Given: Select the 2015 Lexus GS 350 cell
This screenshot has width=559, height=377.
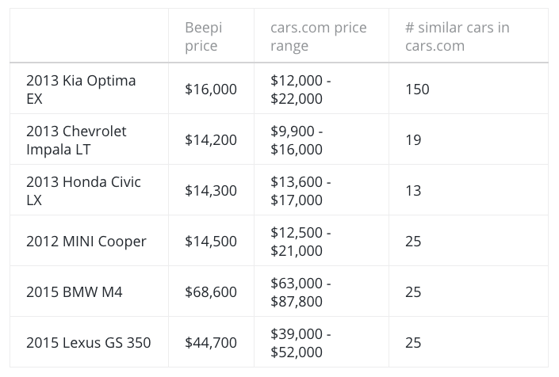Looking at the screenshot, I should click(88, 343).
